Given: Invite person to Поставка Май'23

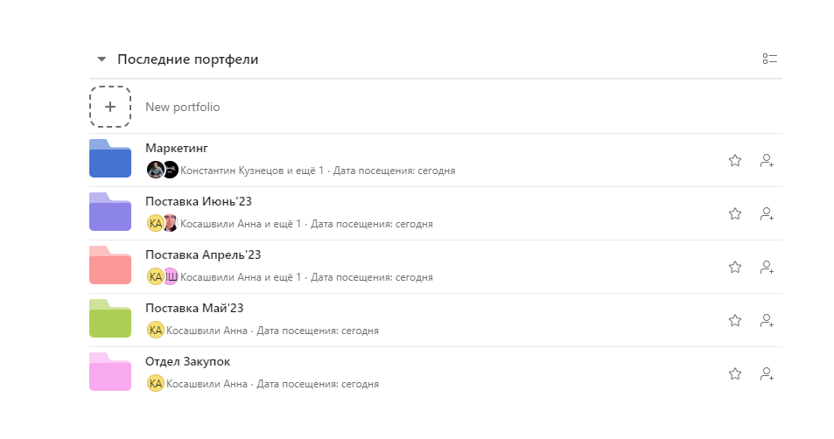Looking at the screenshot, I should point(767,320).
